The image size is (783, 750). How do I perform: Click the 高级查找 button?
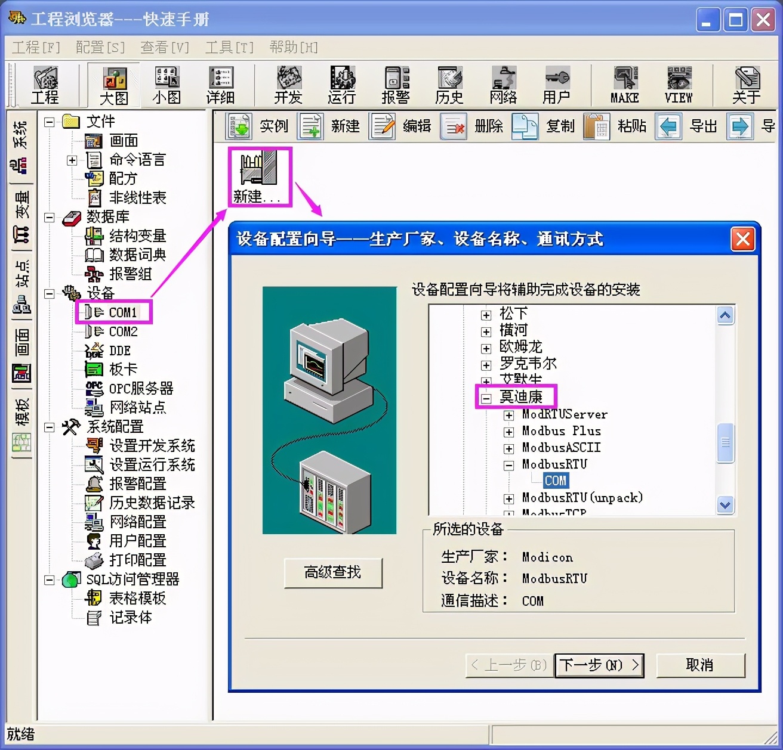coord(333,572)
